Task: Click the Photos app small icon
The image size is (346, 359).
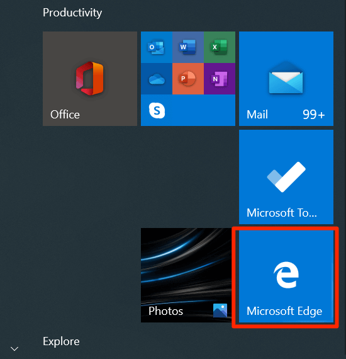Action: click(220, 311)
